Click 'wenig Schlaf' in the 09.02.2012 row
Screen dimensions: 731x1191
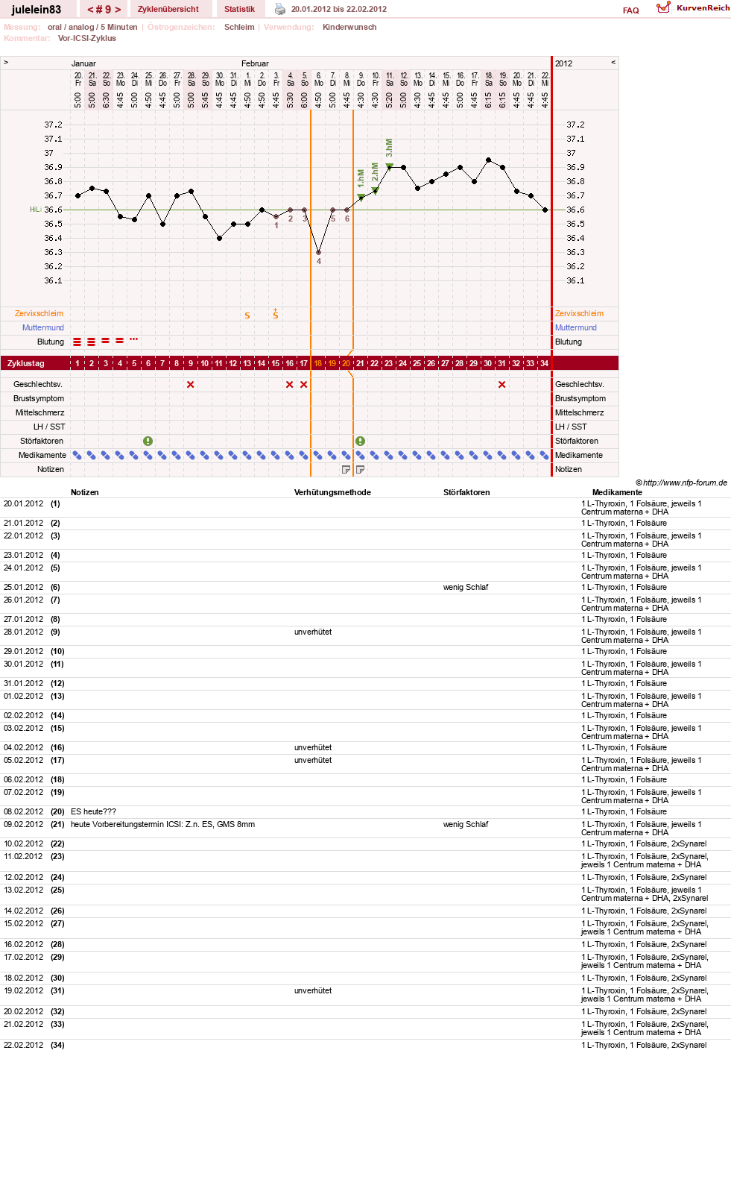coord(466,825)
